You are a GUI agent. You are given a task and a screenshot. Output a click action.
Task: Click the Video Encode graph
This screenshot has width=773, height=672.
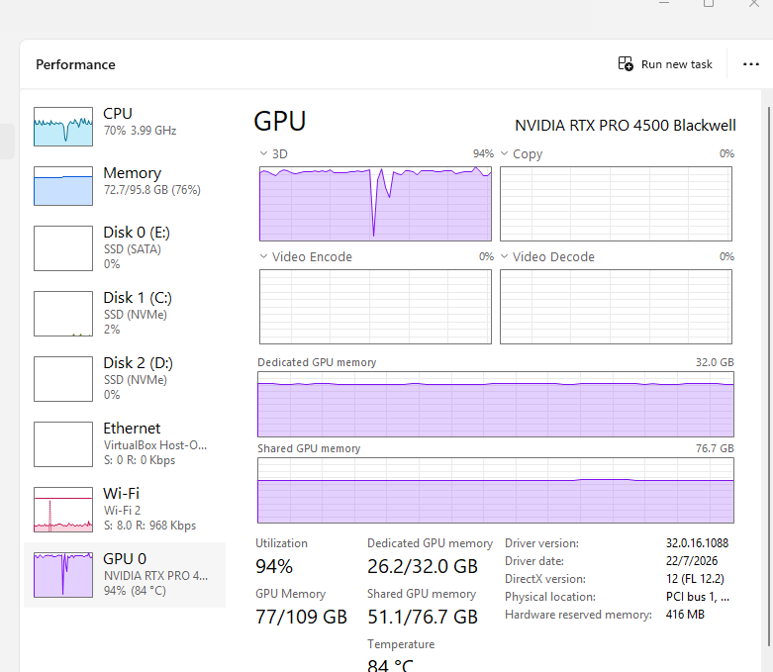[376, 307]
